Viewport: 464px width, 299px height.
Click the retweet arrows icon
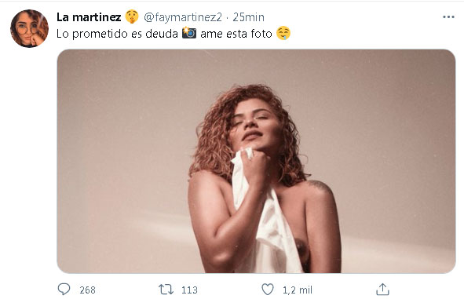pos(166,290)
